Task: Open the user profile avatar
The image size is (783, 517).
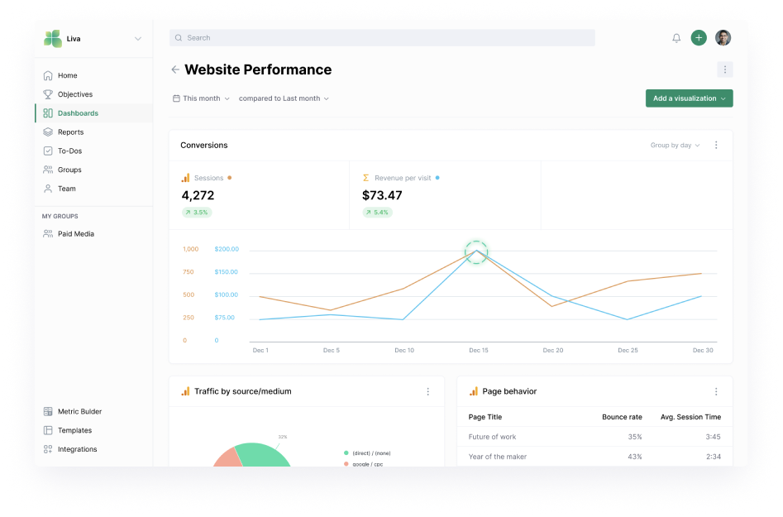Action: [723, 38]
